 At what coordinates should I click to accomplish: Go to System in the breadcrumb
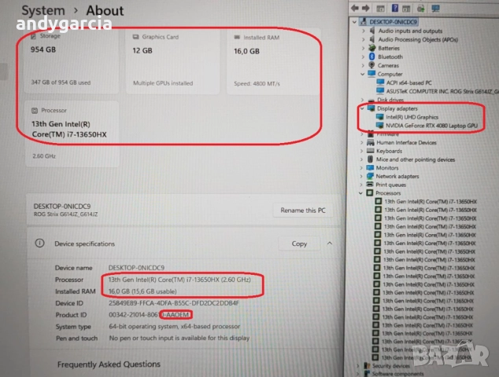click(x=43, y=10)
